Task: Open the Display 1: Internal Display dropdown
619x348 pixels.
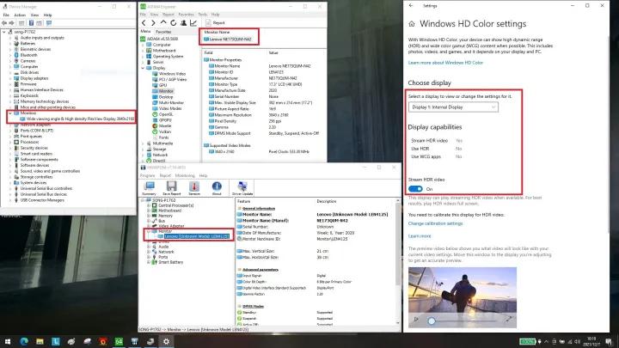Action: [453, 107]
